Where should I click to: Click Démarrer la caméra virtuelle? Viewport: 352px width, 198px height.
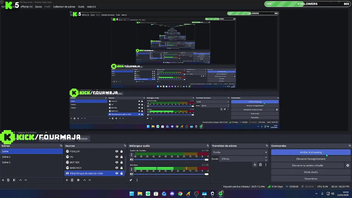pyautogui.click(x=307, y=166)
